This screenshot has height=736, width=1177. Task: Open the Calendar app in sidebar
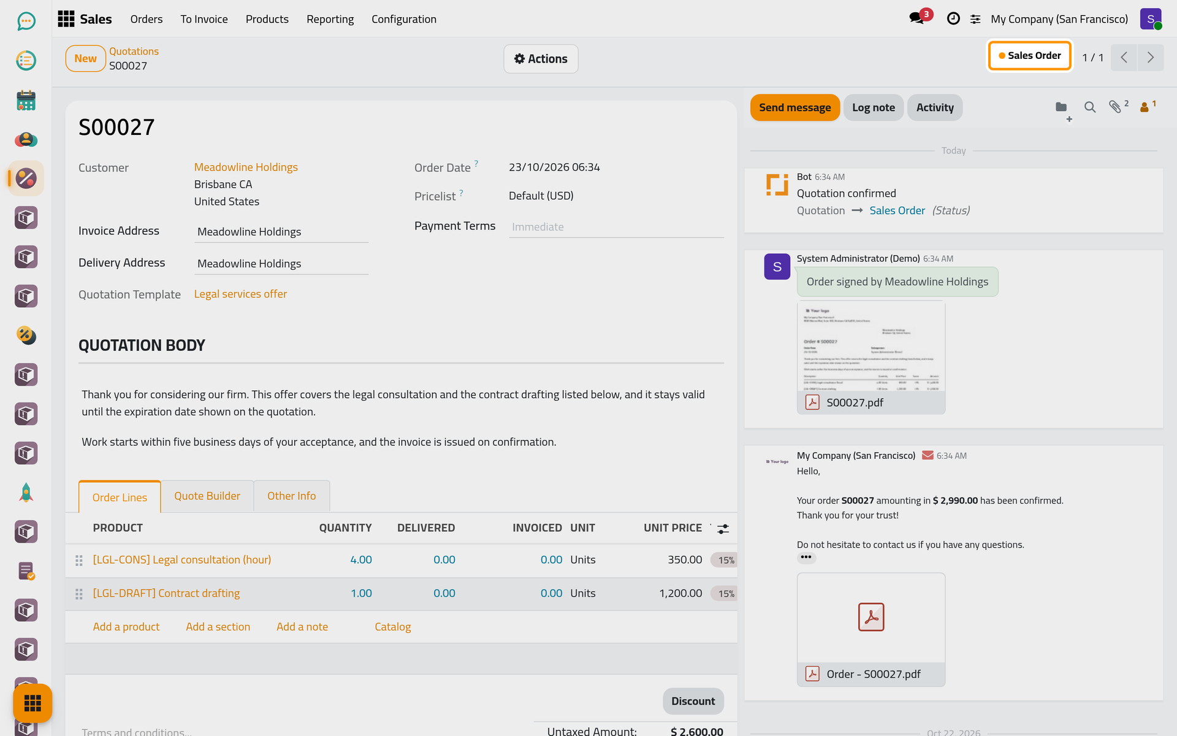coord(26,100)
